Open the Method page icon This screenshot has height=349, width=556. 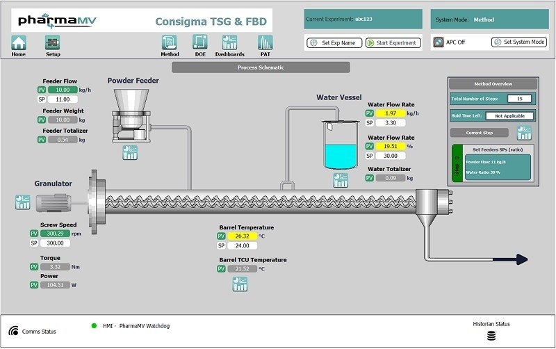click(170, 43)
